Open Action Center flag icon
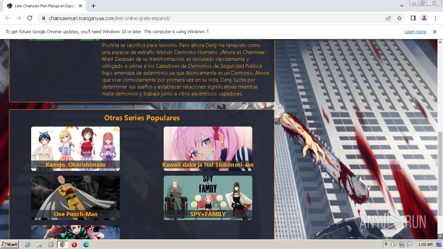 (410, 245)
